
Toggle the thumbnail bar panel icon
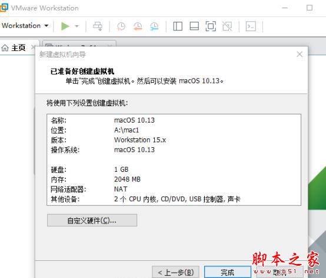pos(194,26)
